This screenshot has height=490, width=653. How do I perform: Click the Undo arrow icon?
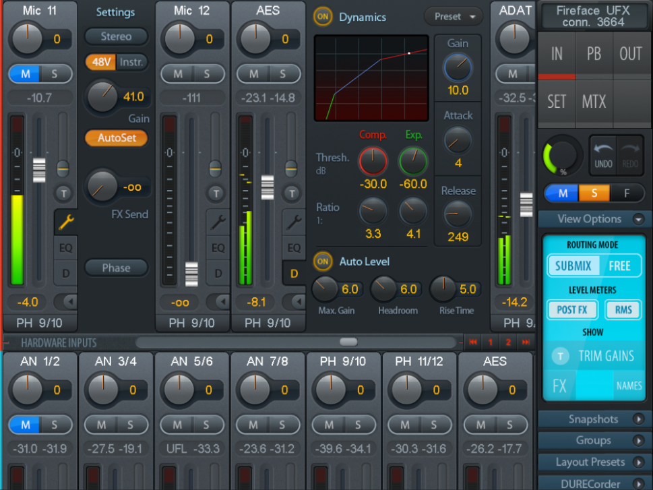(x=602, y=155)
